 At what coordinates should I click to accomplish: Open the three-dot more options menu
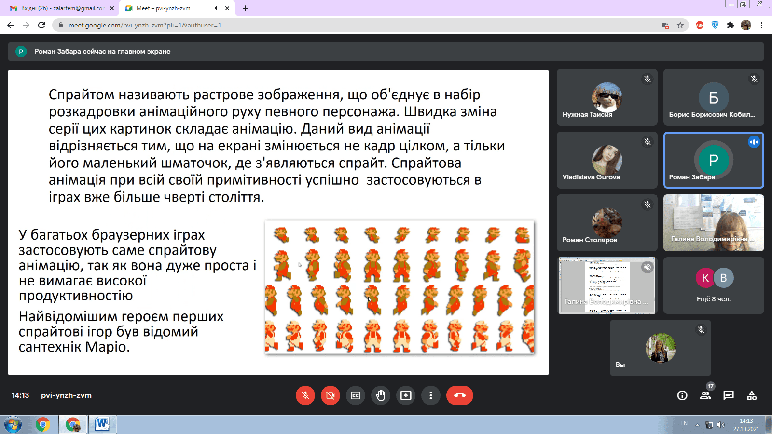431,395
